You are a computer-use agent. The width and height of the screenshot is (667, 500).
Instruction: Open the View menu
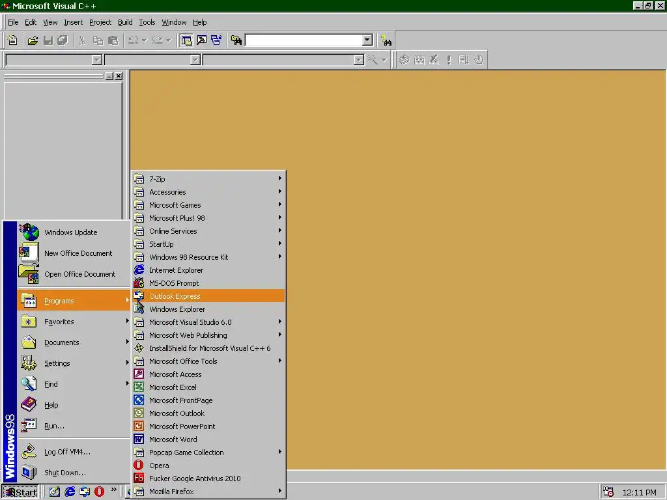point(50,22)
